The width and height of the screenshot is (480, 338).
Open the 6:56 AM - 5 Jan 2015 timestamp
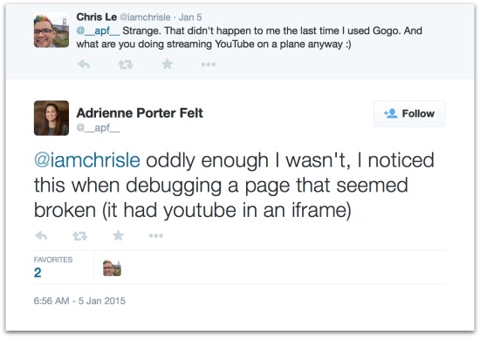pos(79,301)
